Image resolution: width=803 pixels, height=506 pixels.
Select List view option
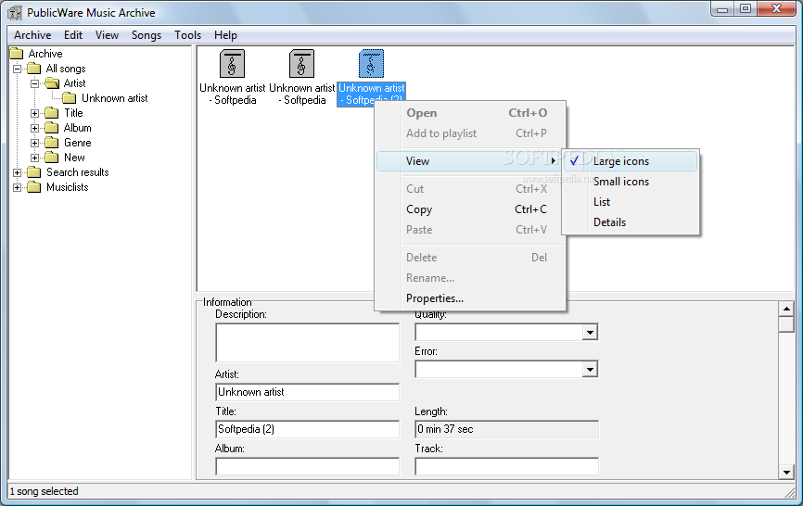coord(631,202)
